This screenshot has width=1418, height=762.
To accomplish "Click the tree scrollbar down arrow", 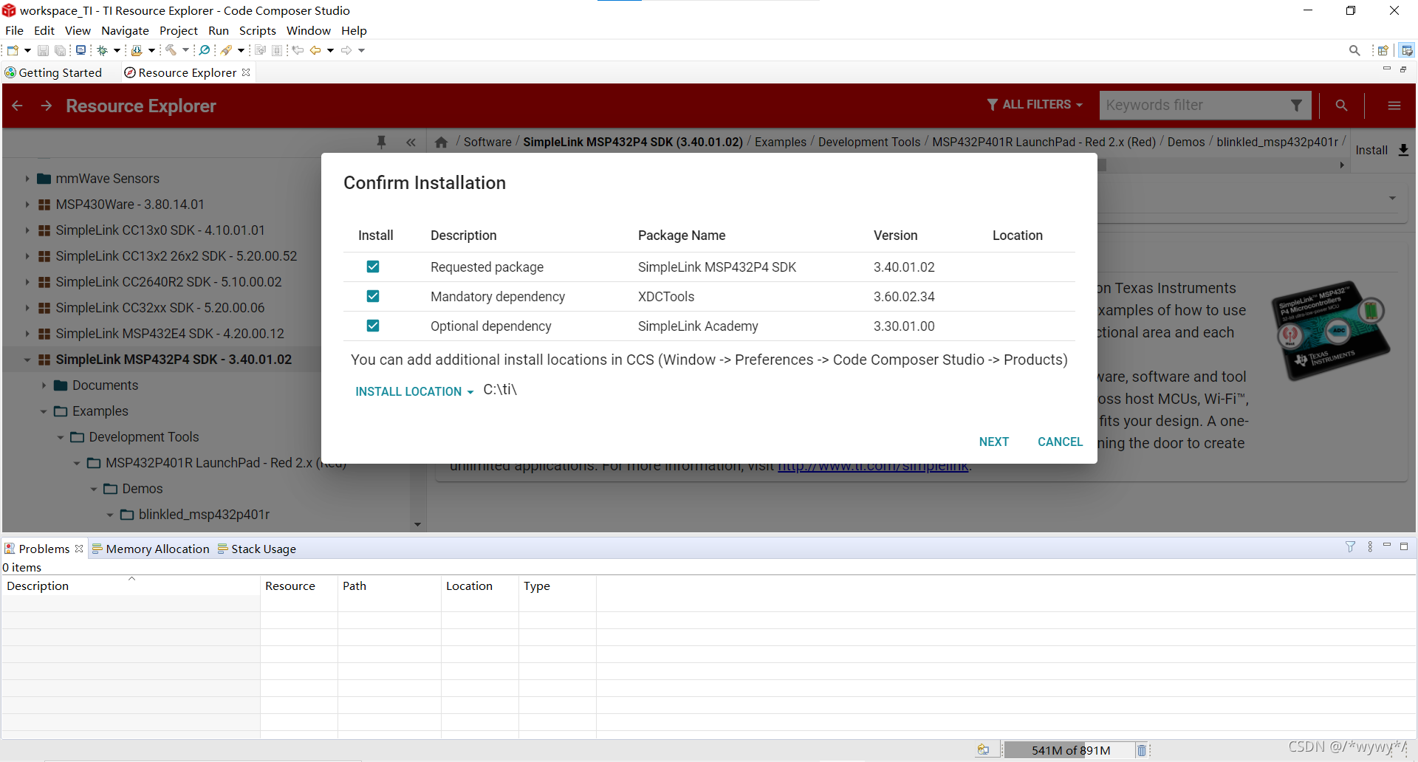I will click(417, 524).
